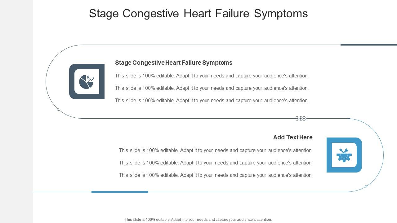Click the thick blue bar at bottom left
This screenshot has height=223, width=397.
(x=120, y=192)
